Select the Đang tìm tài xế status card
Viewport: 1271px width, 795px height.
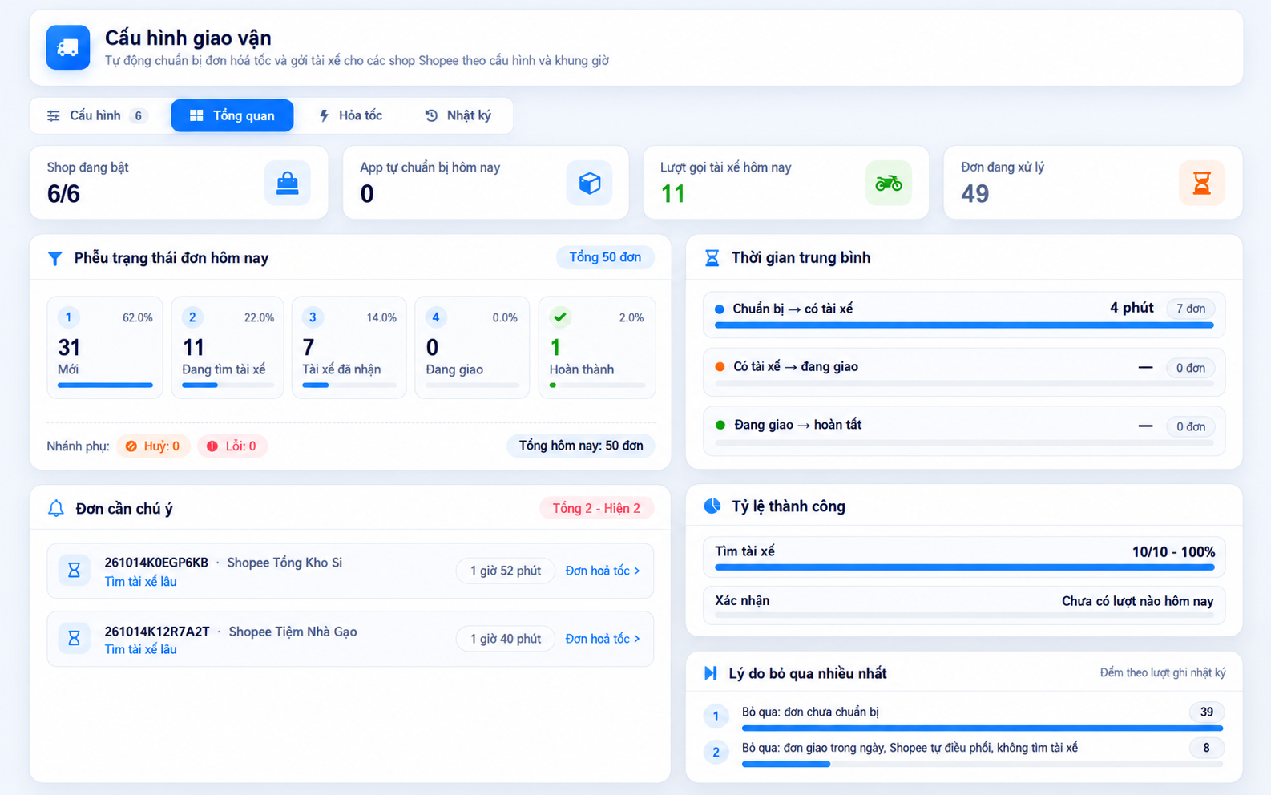(228, 348)
